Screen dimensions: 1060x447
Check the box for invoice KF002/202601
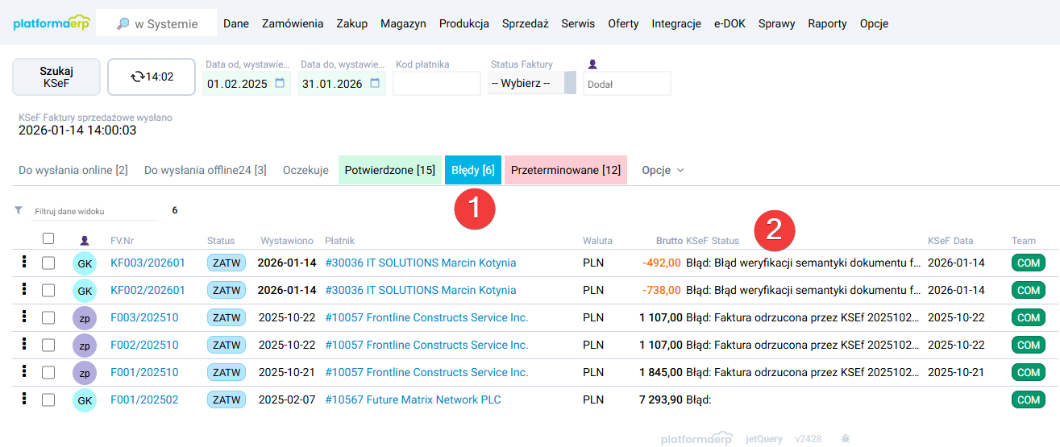coord(48,290)
